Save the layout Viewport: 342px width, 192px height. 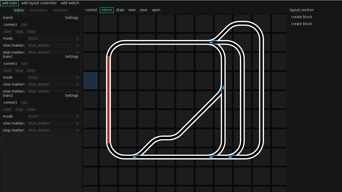point(143,10)
